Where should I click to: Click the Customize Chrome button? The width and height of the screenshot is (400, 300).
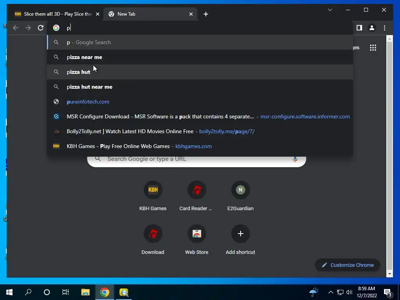(348, 265)
